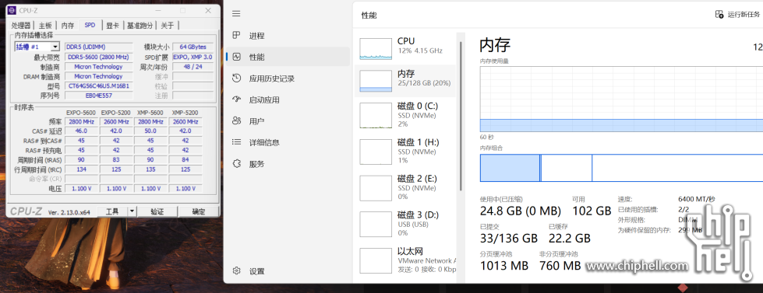Maximize the CPU-Z window
The height and width of the screenshot is (293, 763).
(x=183, y=10)
